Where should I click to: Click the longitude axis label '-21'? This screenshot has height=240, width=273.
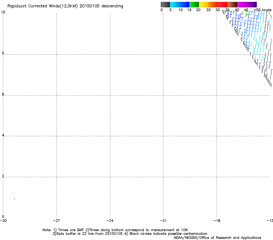[163, 221]
